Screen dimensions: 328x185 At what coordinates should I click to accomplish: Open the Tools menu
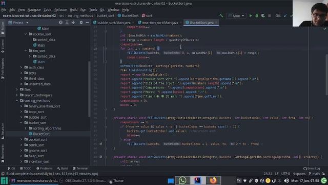coord(93,10)
